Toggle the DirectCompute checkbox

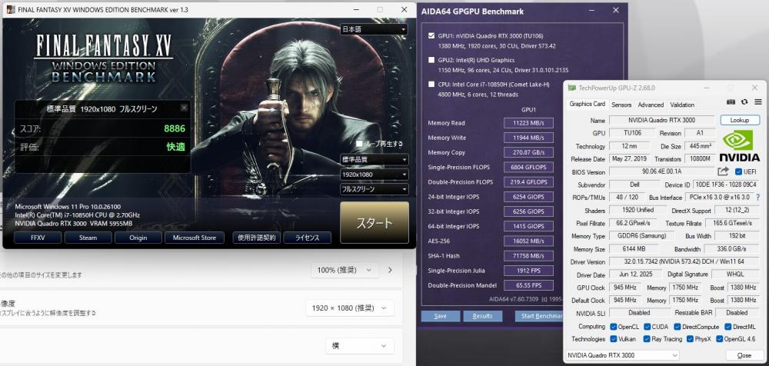click(x=677, y=327)
